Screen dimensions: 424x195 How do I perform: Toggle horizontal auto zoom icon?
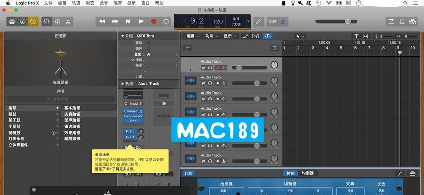pyautogui.click(x=366, y=36)
